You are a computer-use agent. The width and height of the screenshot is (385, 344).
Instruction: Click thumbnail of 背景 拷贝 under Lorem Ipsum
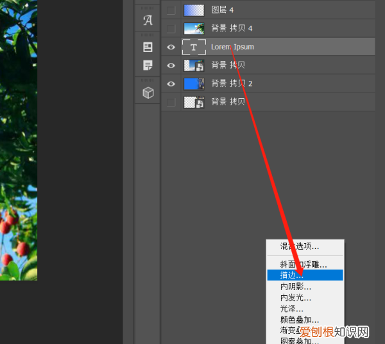(194, 65)
